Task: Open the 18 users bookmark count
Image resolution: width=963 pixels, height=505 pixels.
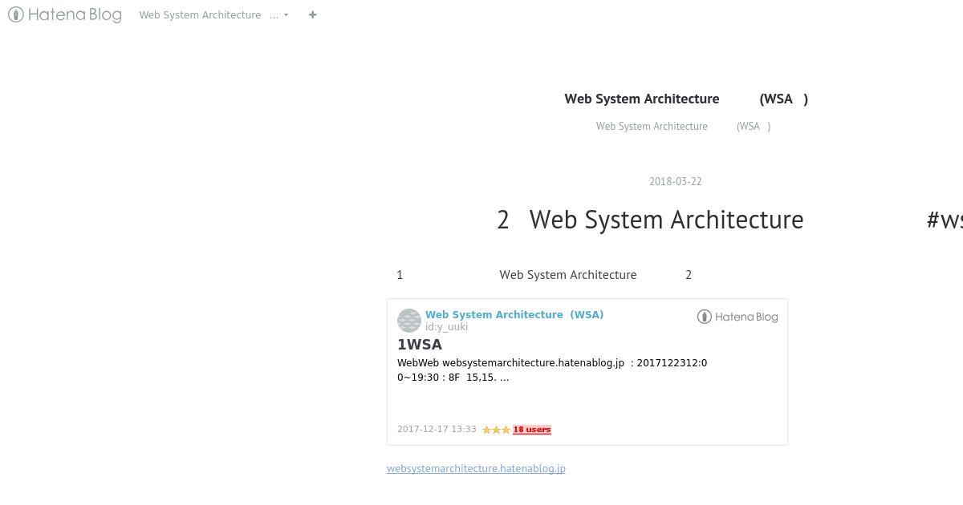Action: pyautogui.click(x=532, y=430)
